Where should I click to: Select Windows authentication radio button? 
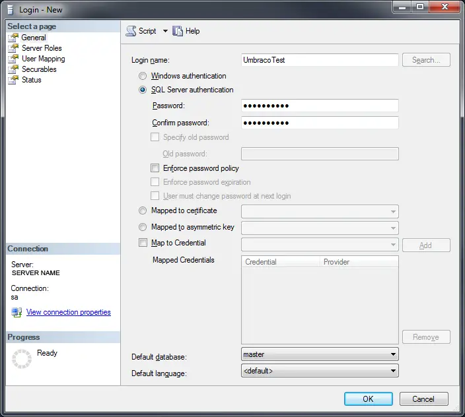tap(143, 77)
